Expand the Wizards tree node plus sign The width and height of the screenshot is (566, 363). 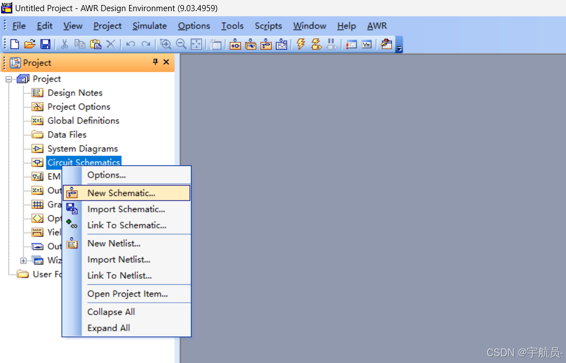[x=23, y=260]
